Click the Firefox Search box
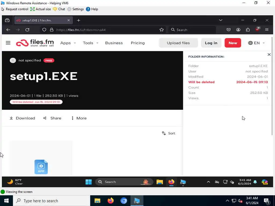This screenshot has height=206, width=275. (x=192, y=30)
